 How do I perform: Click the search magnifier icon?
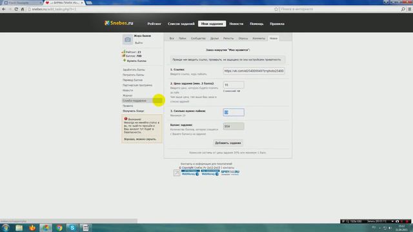[403, 9]
